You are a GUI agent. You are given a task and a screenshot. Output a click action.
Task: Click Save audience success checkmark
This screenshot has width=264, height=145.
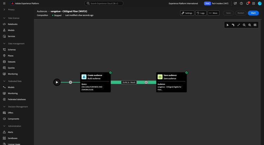point(186,72)
